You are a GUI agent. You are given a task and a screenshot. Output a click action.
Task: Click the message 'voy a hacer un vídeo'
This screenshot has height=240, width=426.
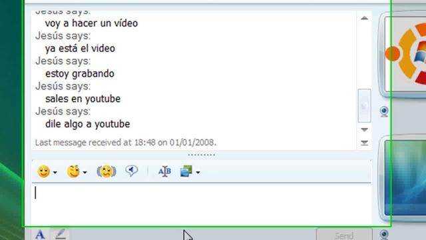(91, 23)
